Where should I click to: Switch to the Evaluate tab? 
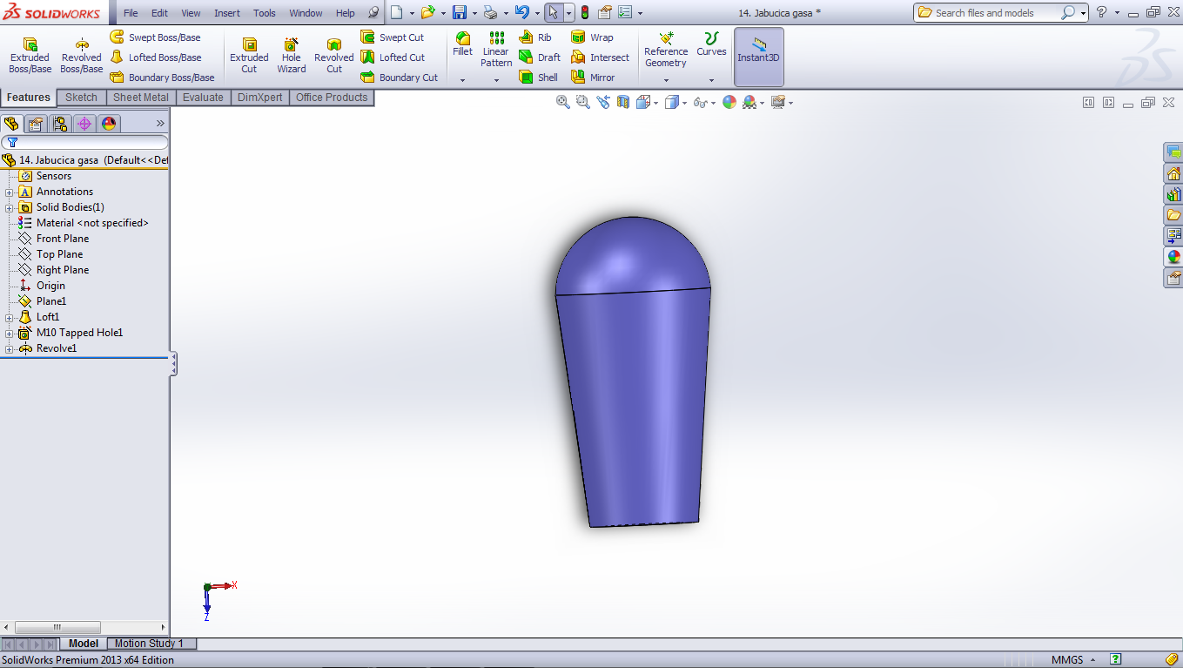203,98
